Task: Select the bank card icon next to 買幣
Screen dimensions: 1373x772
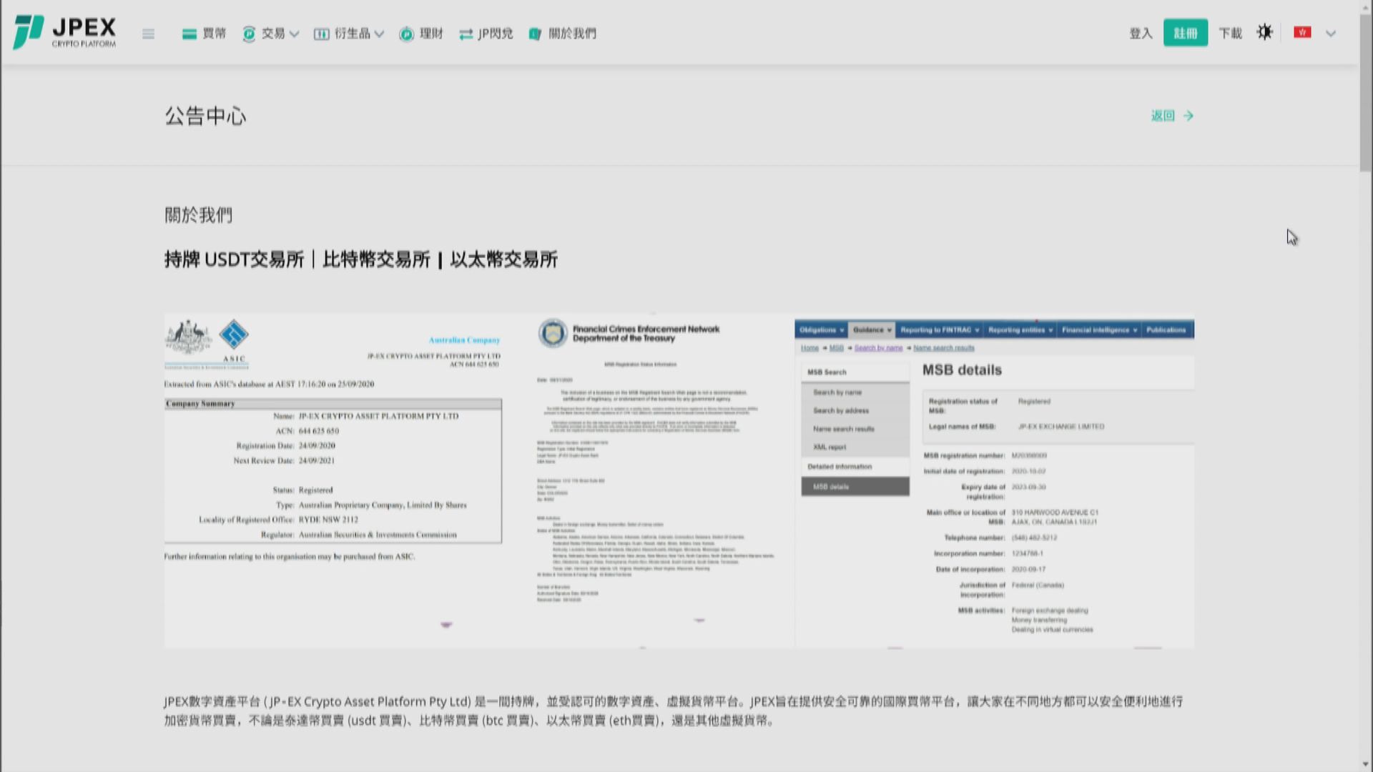Action: tap(189, 33)
